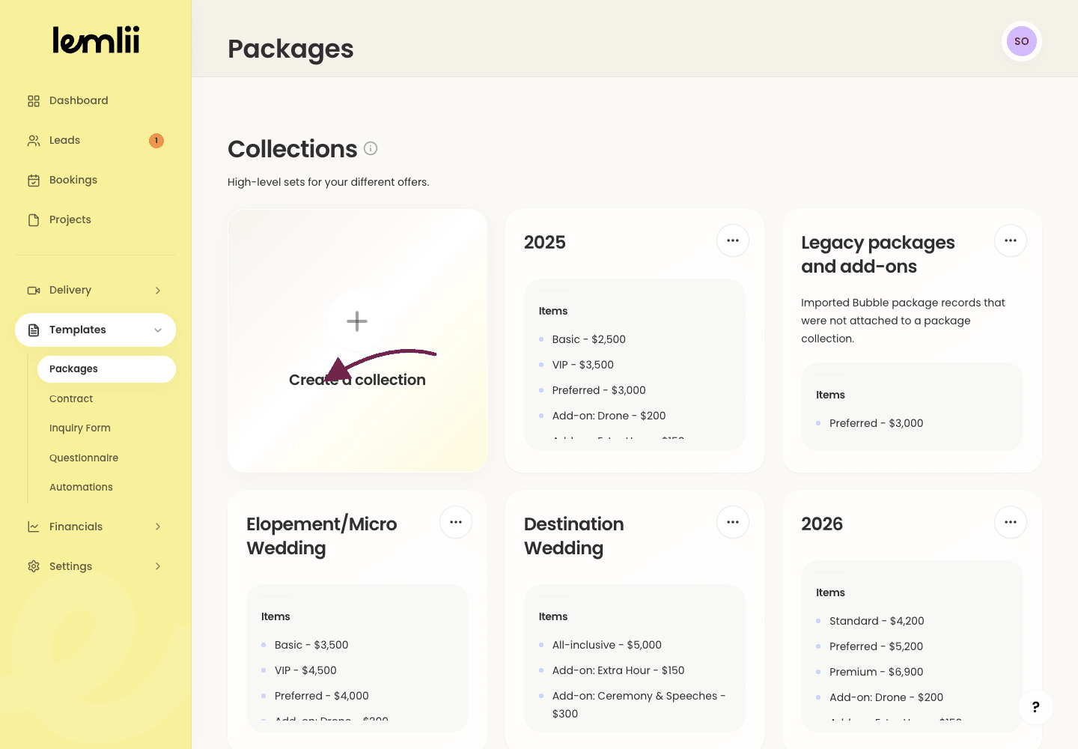Expand the Delivery menu chevron
The height and width of the screenshot is (749, 1078).
158,291
